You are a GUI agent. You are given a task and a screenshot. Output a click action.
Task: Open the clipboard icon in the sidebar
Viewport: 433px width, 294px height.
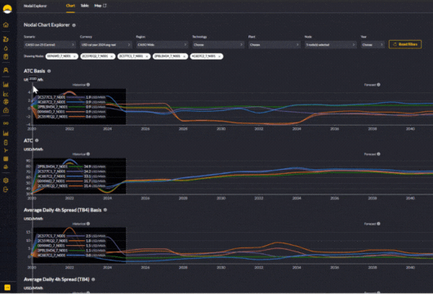(x=6, y=56)
